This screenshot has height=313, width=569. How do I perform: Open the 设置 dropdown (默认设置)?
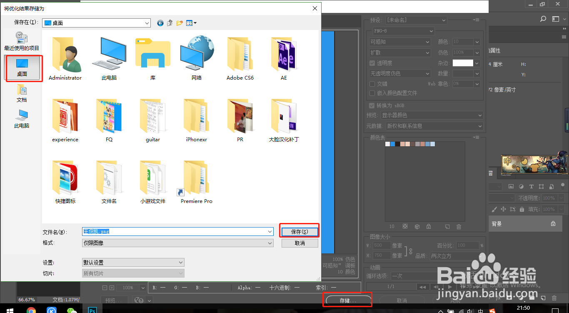[x=133, y=263]
